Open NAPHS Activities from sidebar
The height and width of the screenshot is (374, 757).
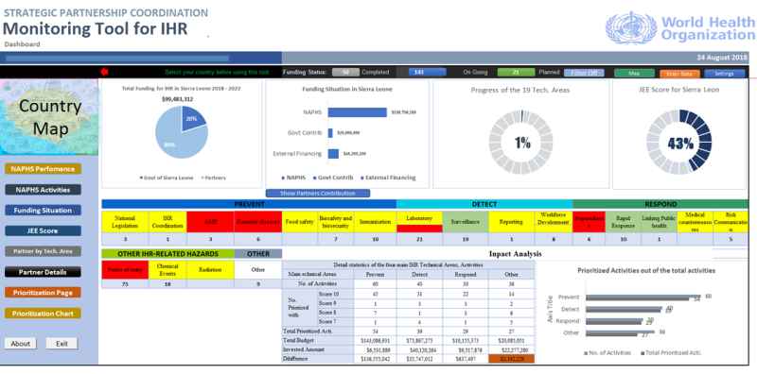coord(43,190)
